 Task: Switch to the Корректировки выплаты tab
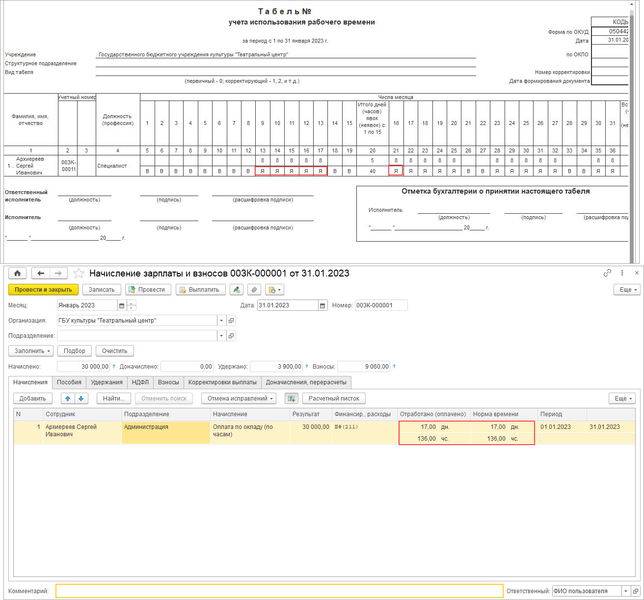tap(222, 382)
